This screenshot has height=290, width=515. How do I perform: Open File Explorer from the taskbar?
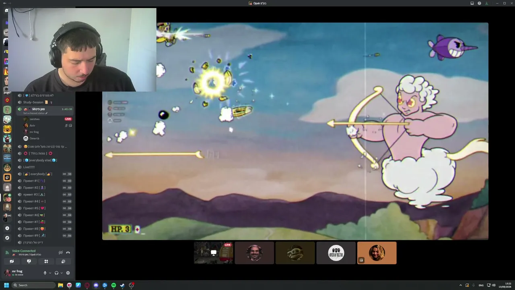click(60, 285)
